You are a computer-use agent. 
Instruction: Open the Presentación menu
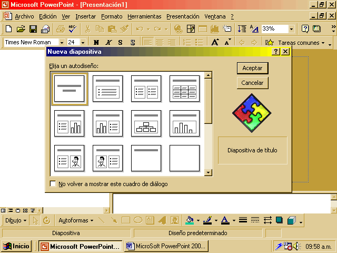coord(183,16)
